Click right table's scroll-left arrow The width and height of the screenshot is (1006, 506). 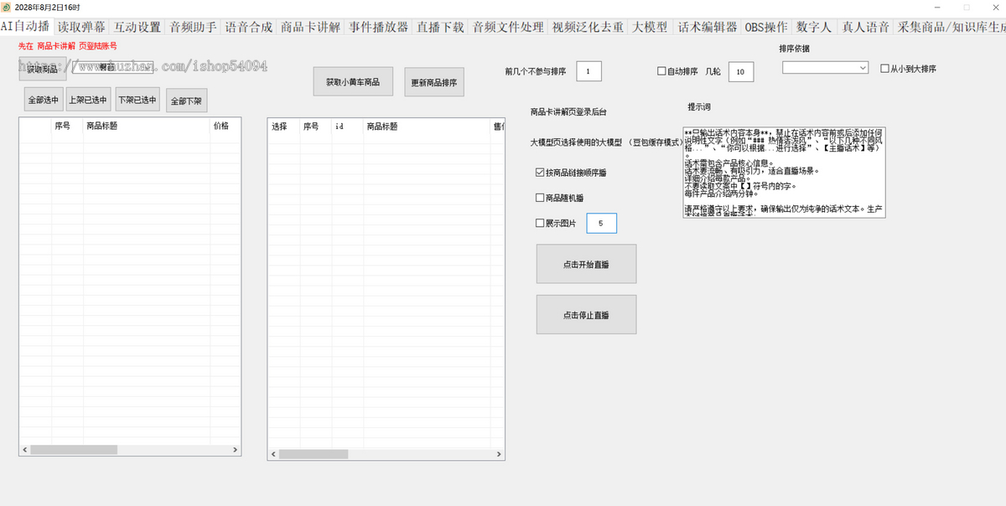tap(273, 454)
